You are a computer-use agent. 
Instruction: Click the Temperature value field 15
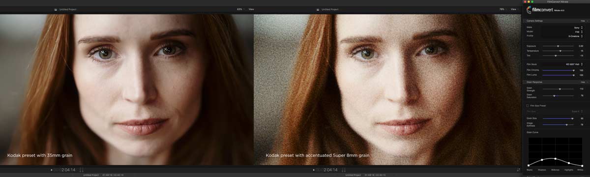point(582,51)
